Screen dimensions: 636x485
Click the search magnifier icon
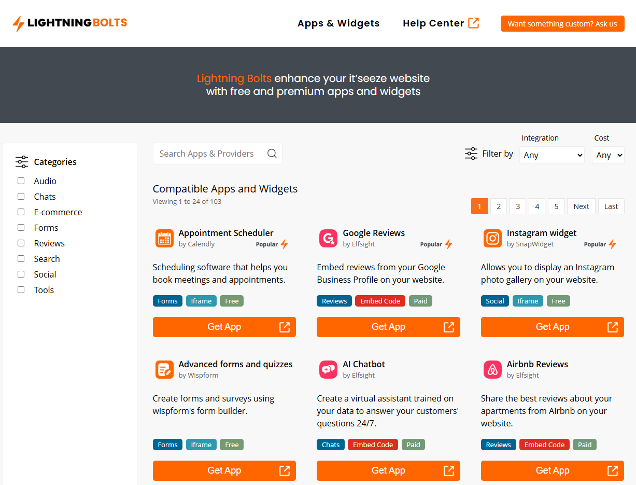[x=272, y=154]
